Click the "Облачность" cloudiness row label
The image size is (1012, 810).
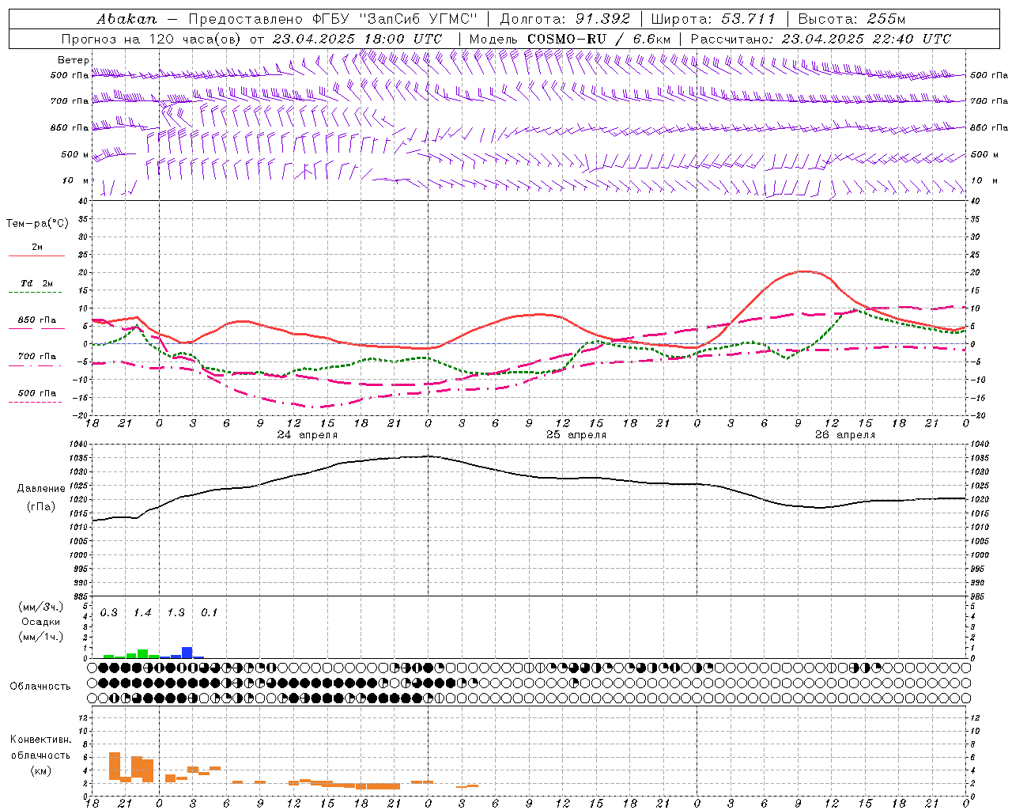coord(40,687)
